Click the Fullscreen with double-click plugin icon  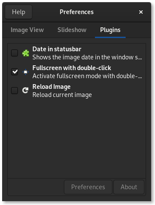pyautogui.click(x=26, y=72)
